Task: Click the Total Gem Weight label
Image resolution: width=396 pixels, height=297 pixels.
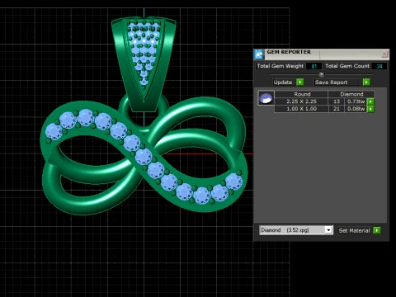Action: pyautogui.click(x=280, y=66)
